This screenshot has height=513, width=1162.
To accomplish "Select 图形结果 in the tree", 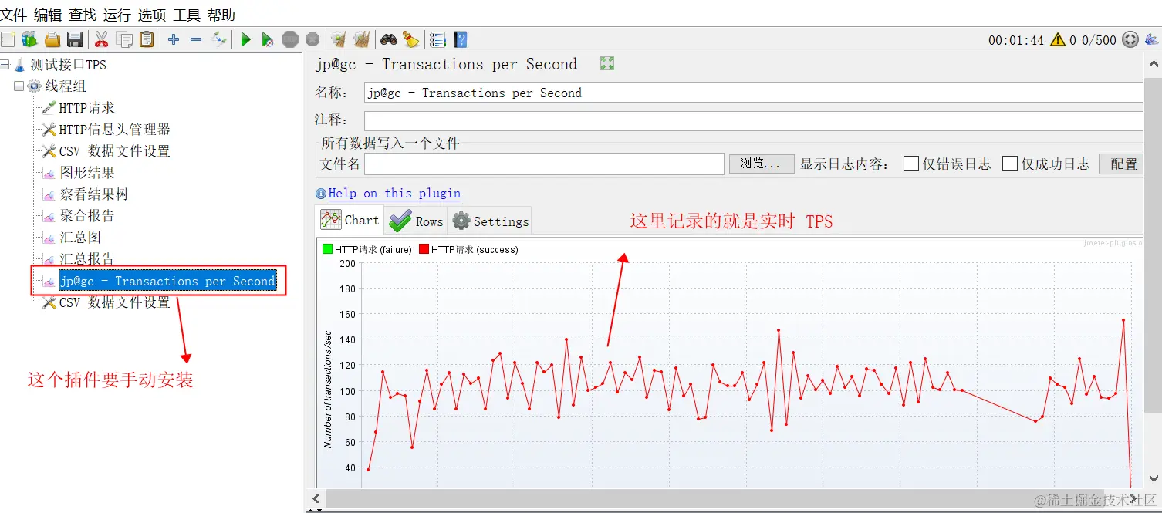I will coord(87,173).
